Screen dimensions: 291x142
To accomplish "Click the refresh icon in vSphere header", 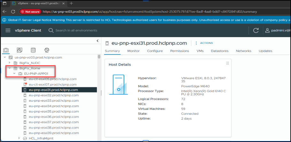I will (x=256, y=31).
